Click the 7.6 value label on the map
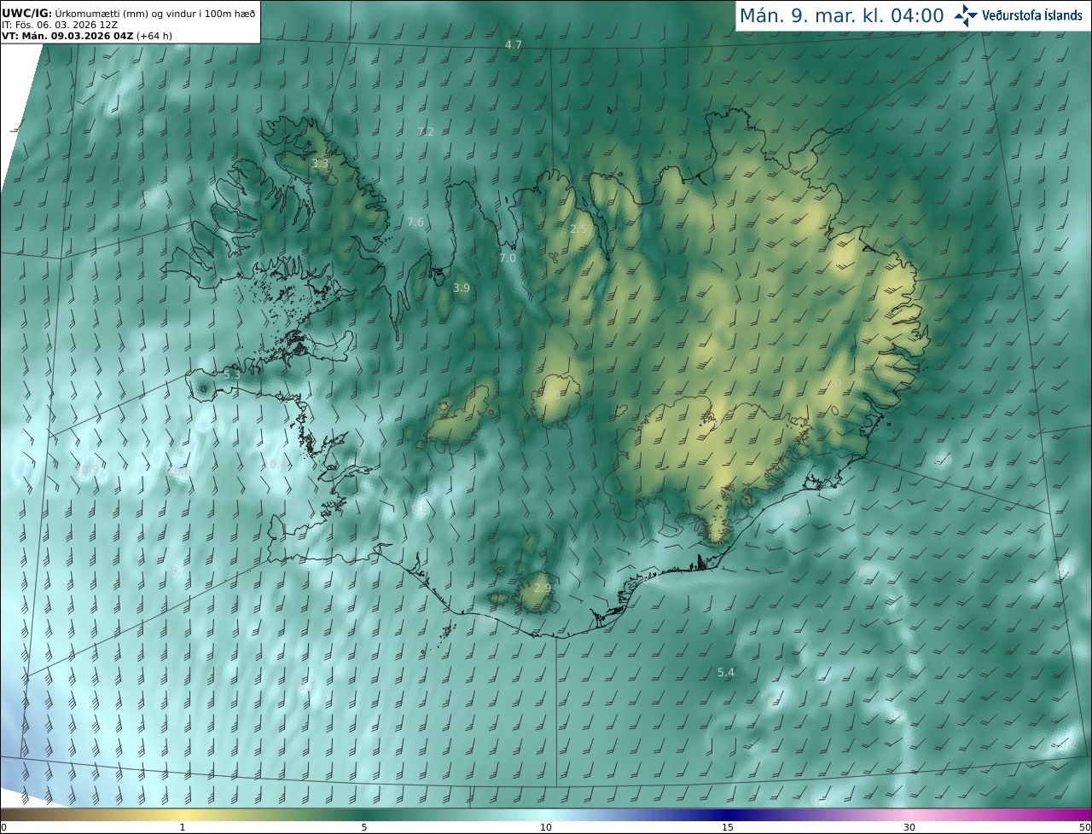The height and width of the screenshot is (834, 1092). [x=415, y=222]
